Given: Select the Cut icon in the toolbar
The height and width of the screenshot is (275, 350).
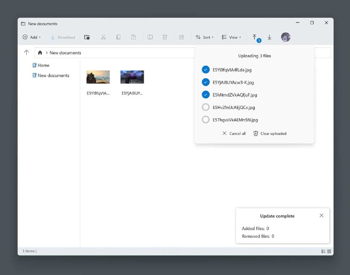Looking at the screenshot, I should click(104, 37).
